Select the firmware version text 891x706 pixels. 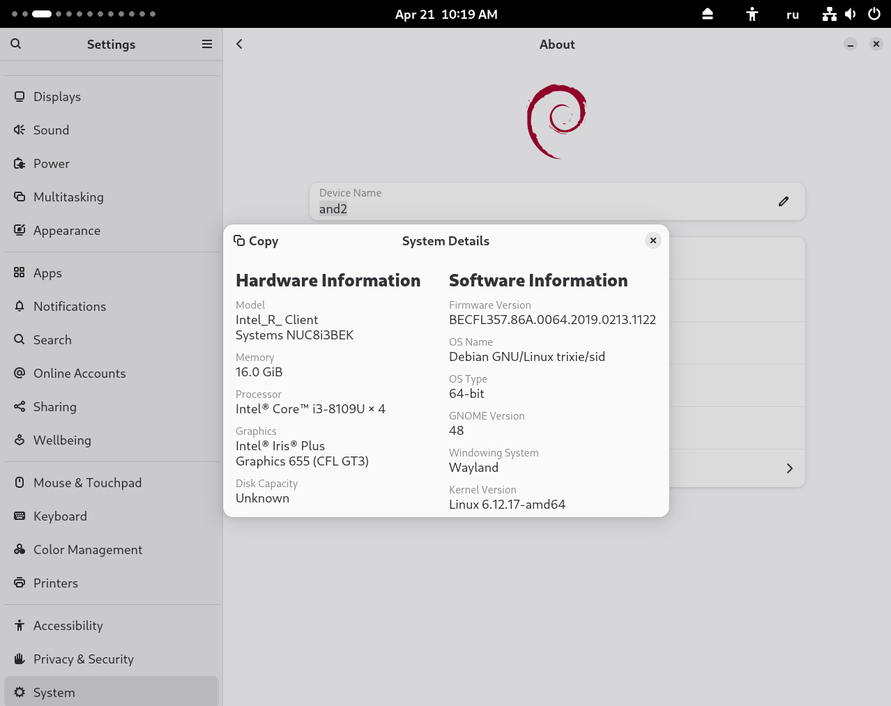point(552,320)
